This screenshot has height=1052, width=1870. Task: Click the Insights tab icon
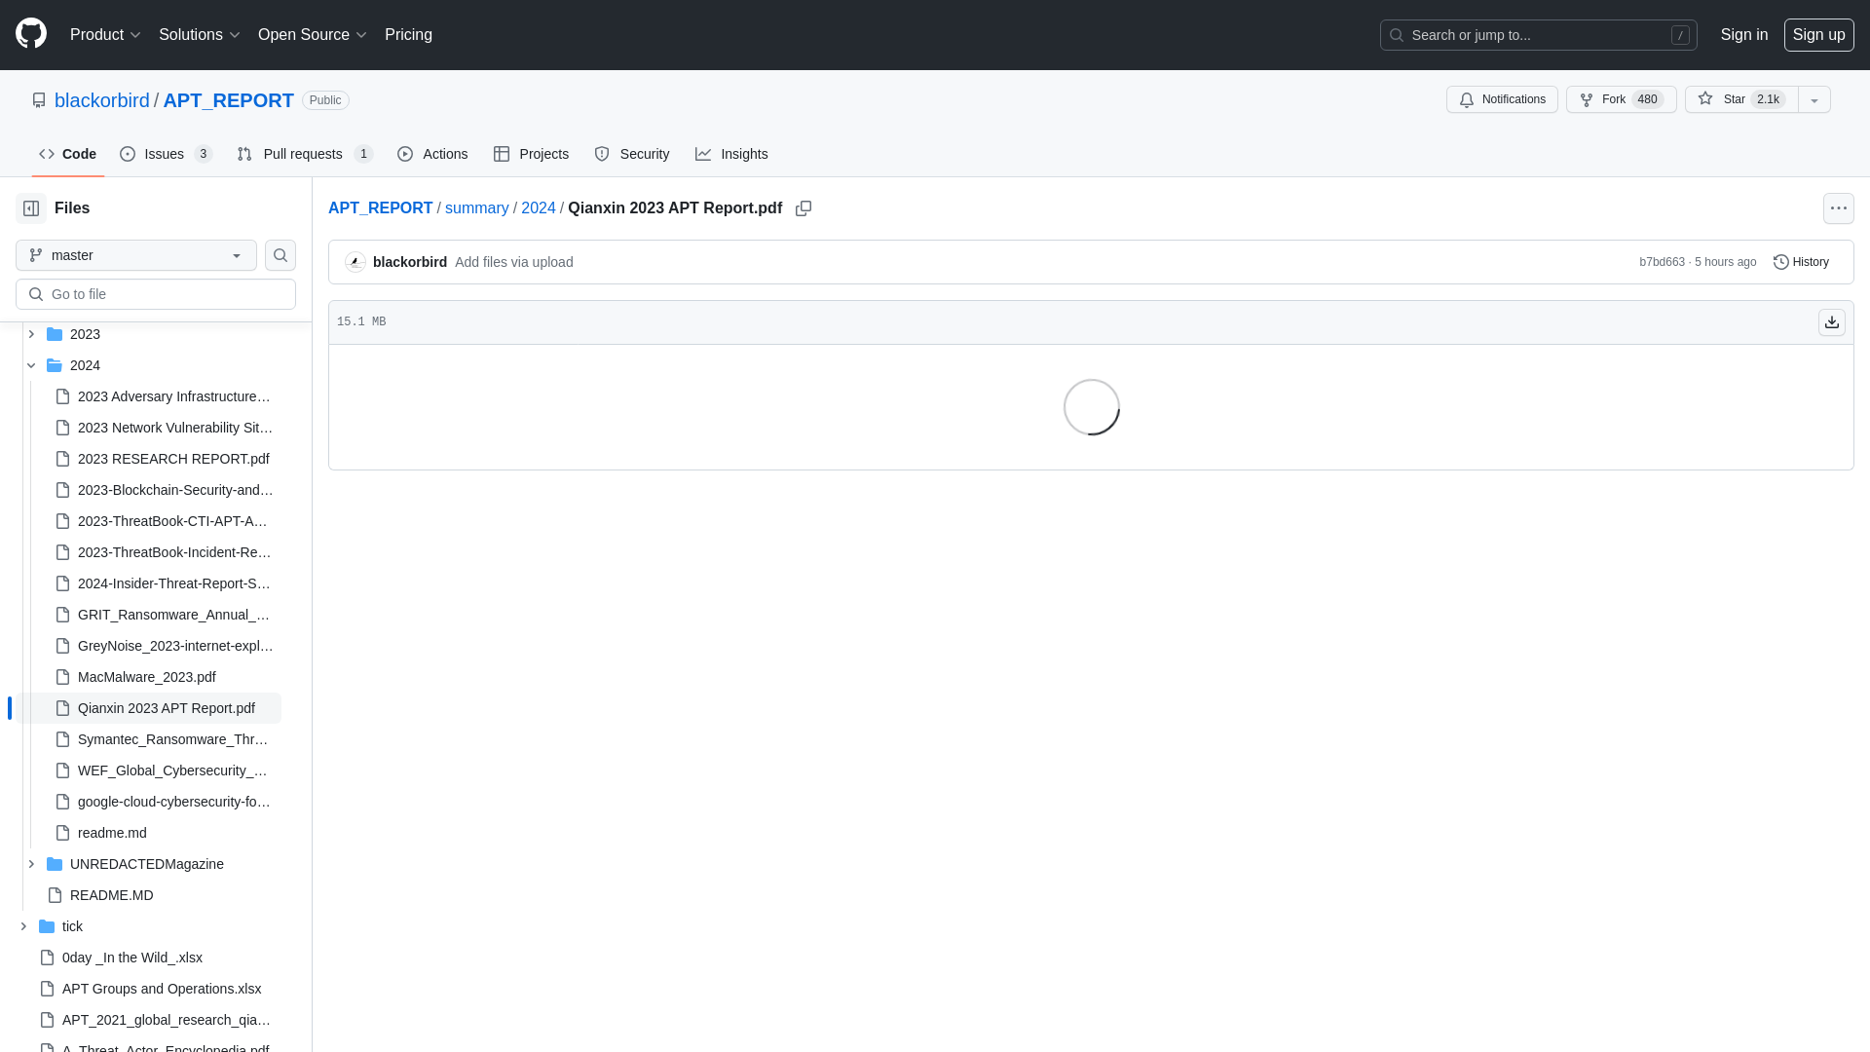click(x=704, y=154)
